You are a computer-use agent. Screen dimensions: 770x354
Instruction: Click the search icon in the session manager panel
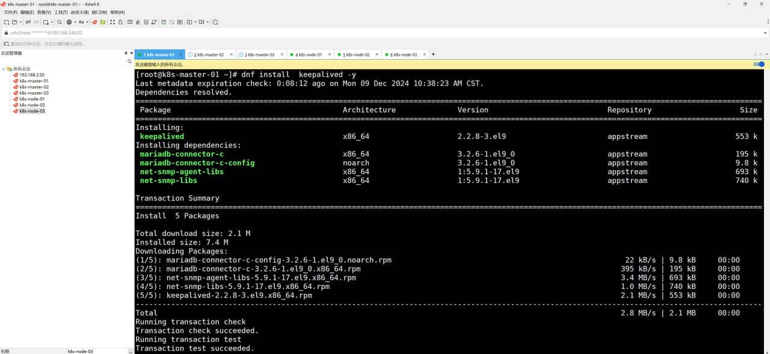click(x=129, y=61)
